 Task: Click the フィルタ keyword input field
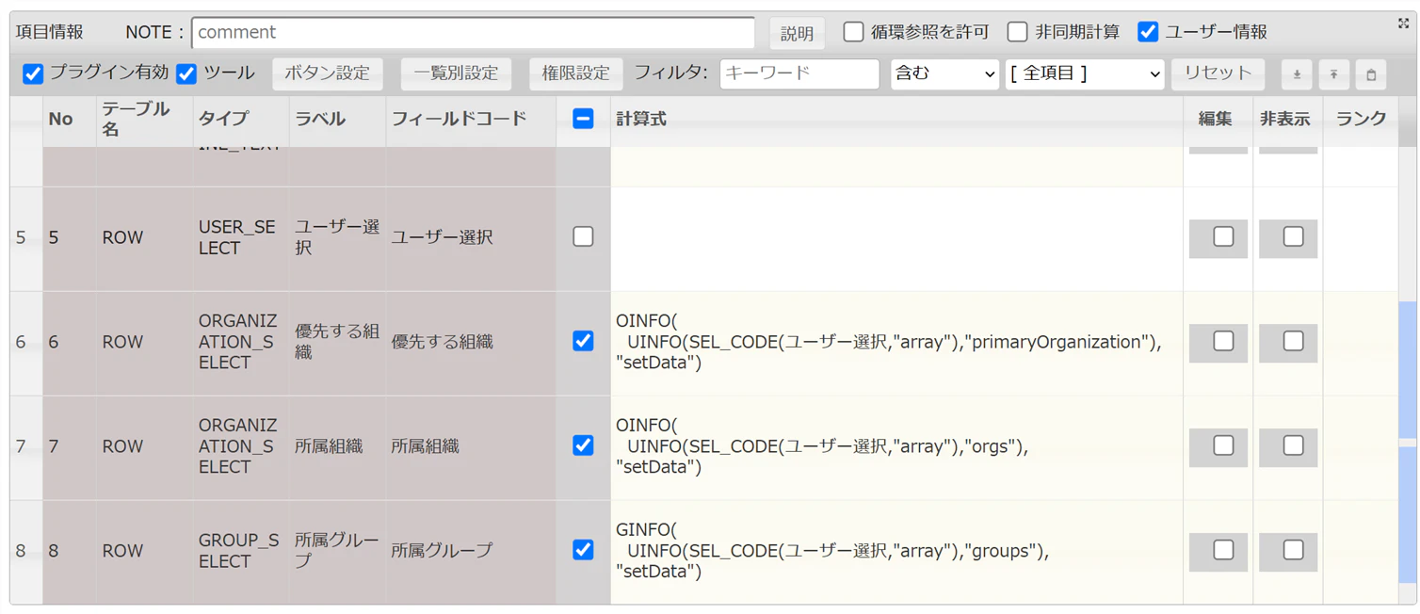point(799,74)
